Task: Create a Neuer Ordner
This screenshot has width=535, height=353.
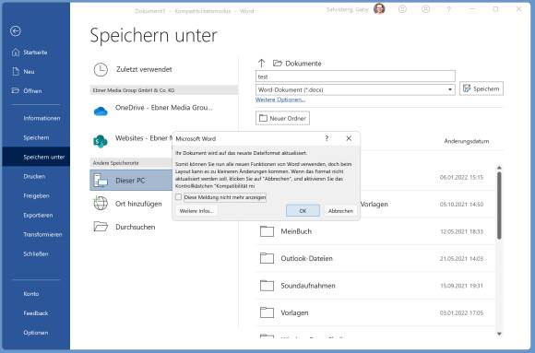Action: click(x=282, y=118)
